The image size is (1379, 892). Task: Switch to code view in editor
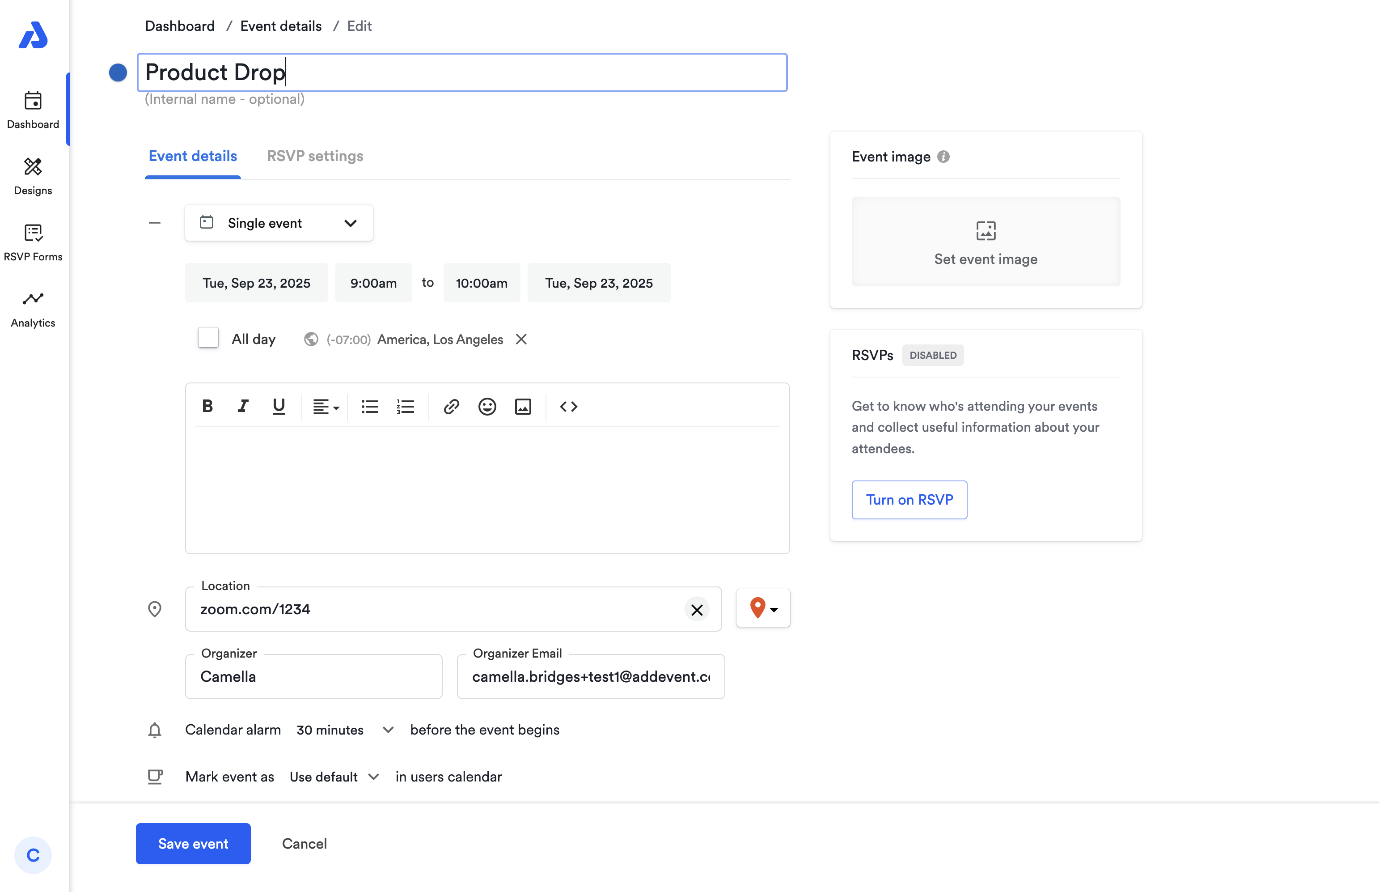[x=568, y=407]
